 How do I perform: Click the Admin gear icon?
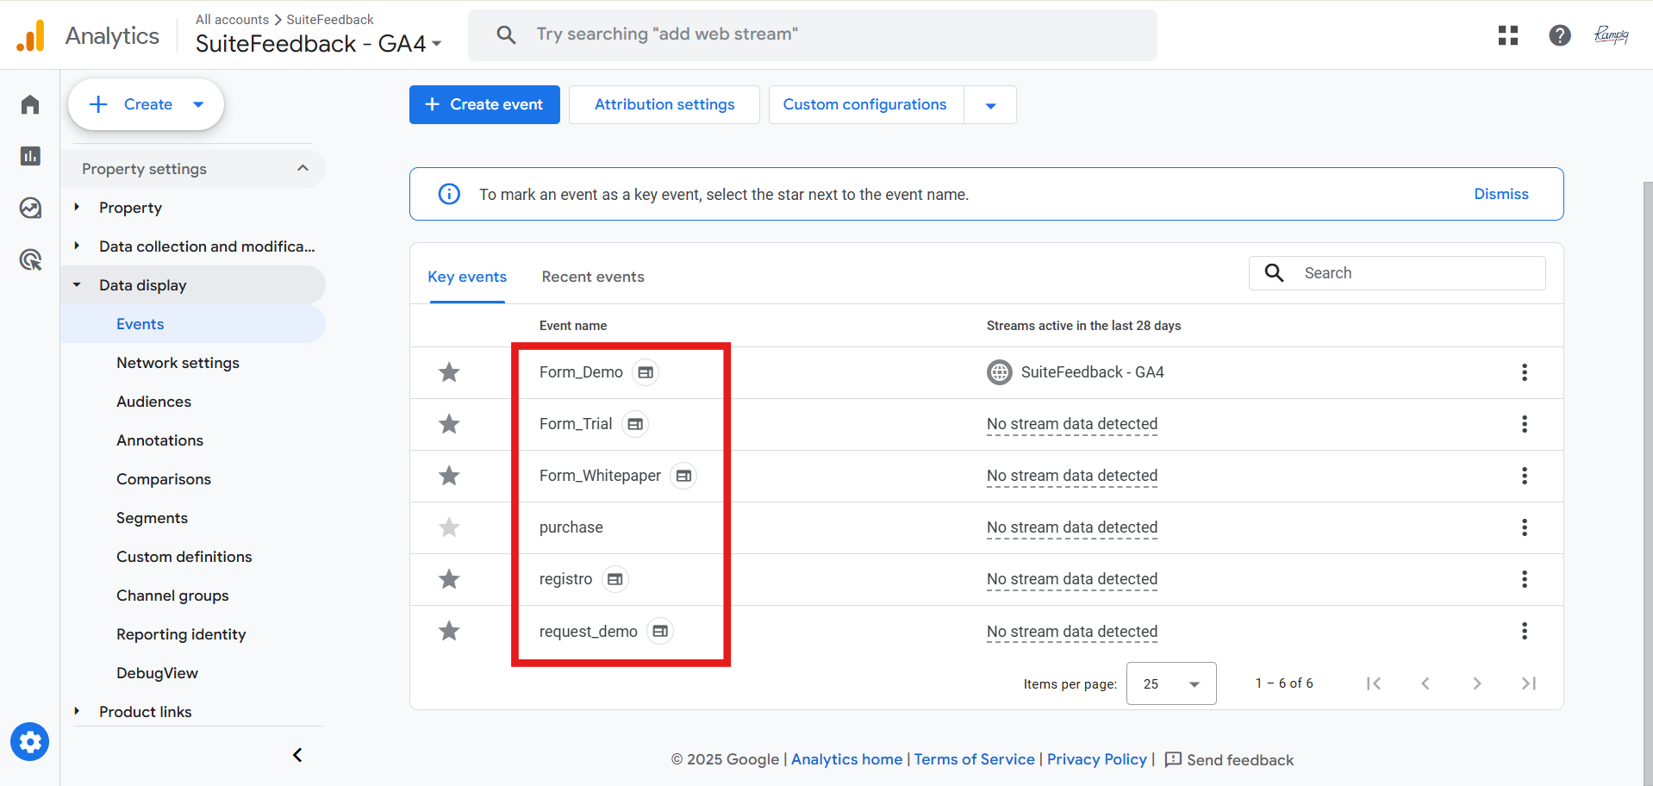click(x=30, y=742)
